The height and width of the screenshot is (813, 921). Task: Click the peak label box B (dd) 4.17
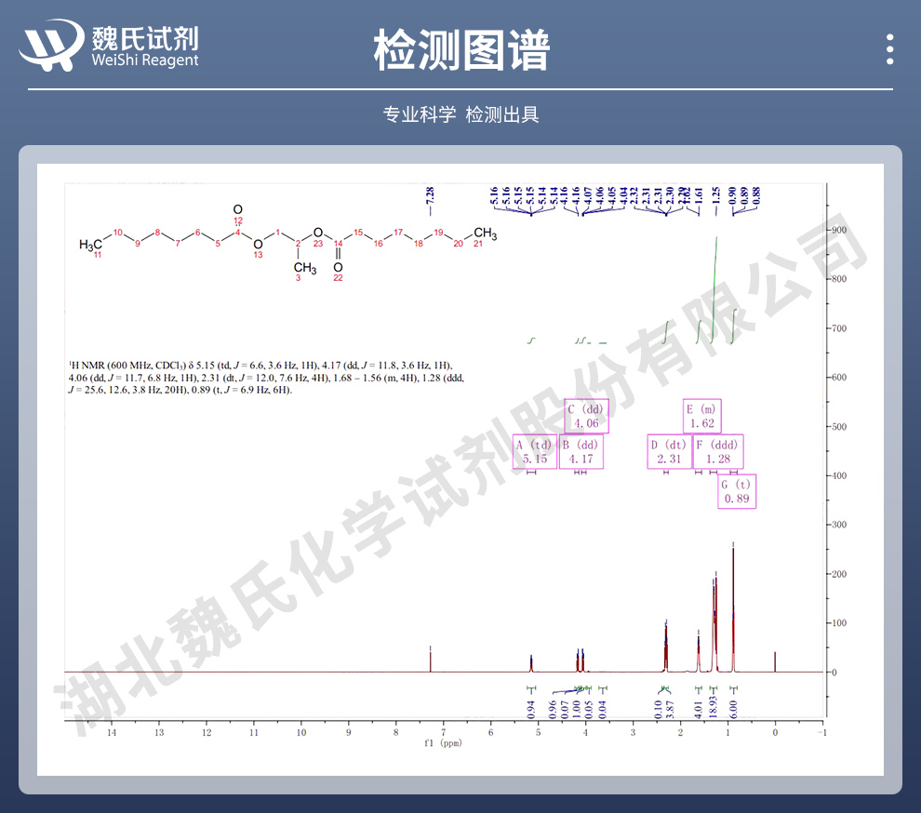pos(581,452)
